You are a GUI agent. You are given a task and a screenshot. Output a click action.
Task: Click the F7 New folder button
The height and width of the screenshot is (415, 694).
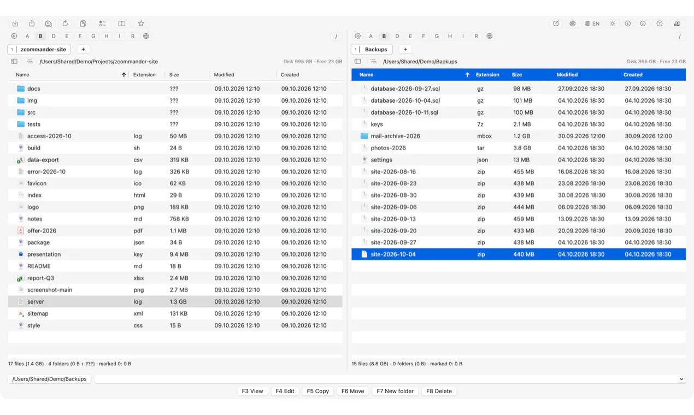pyautogui.click(x=395, y=391)
